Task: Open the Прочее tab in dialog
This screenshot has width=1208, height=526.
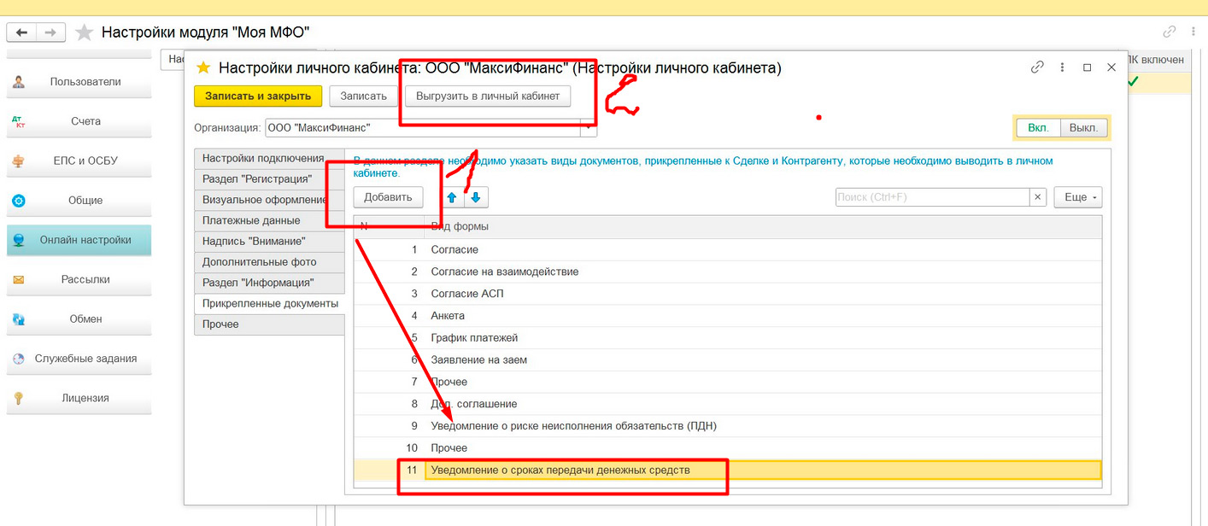Action: [269, 324]
